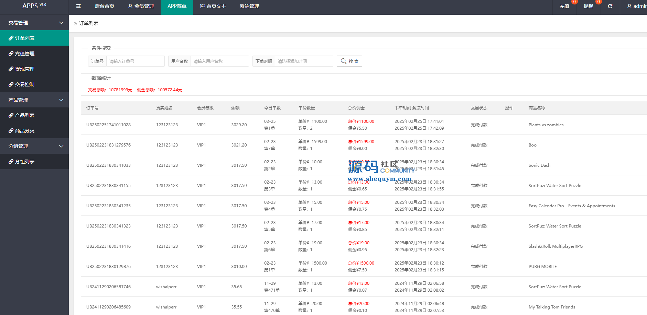Click the 搜索 search button
The width and height of the screenshot is (647, 315).
pos(349,61)
